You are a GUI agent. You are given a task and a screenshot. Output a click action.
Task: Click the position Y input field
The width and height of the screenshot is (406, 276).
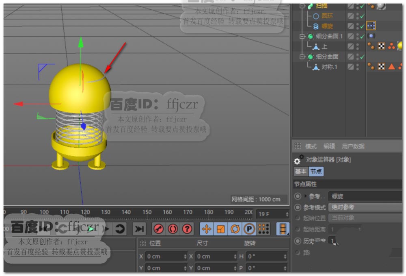click(166, 268)
